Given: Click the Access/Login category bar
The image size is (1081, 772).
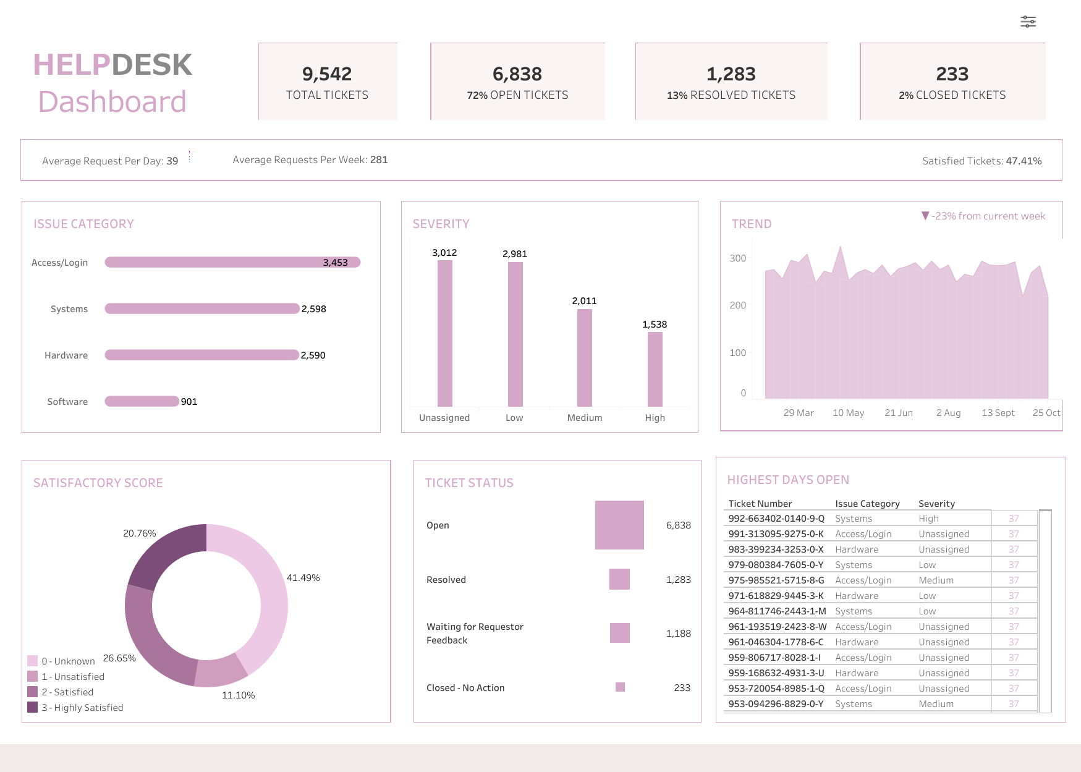Looking at the screenshot, I should click(232, 262).
